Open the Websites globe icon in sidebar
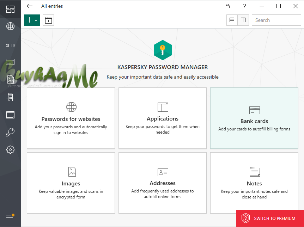 (x=10, y=26)
